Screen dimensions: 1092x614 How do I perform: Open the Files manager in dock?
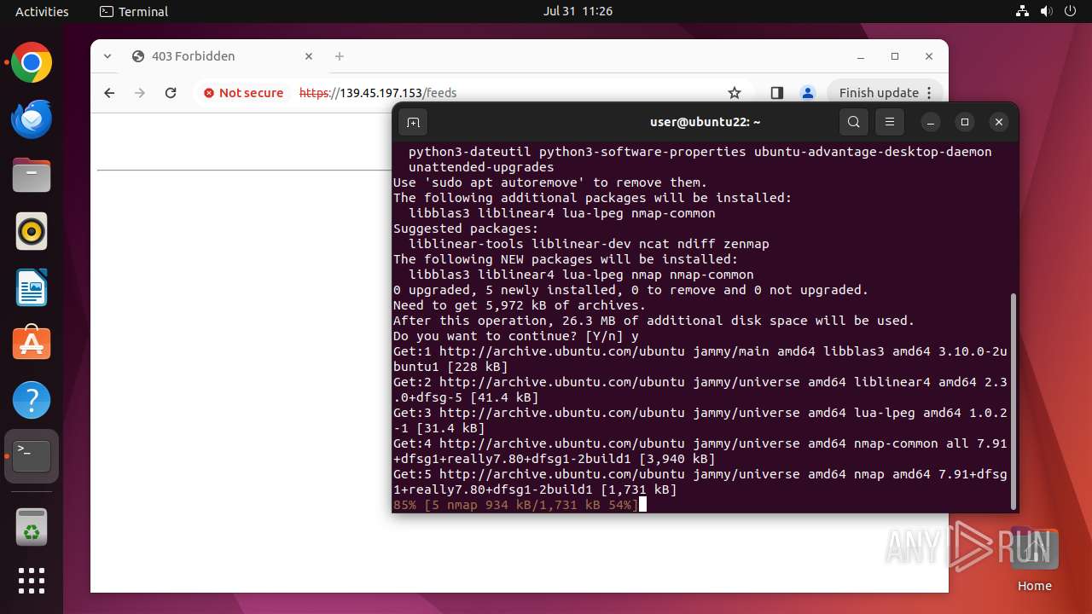click(x=32, y=176)
